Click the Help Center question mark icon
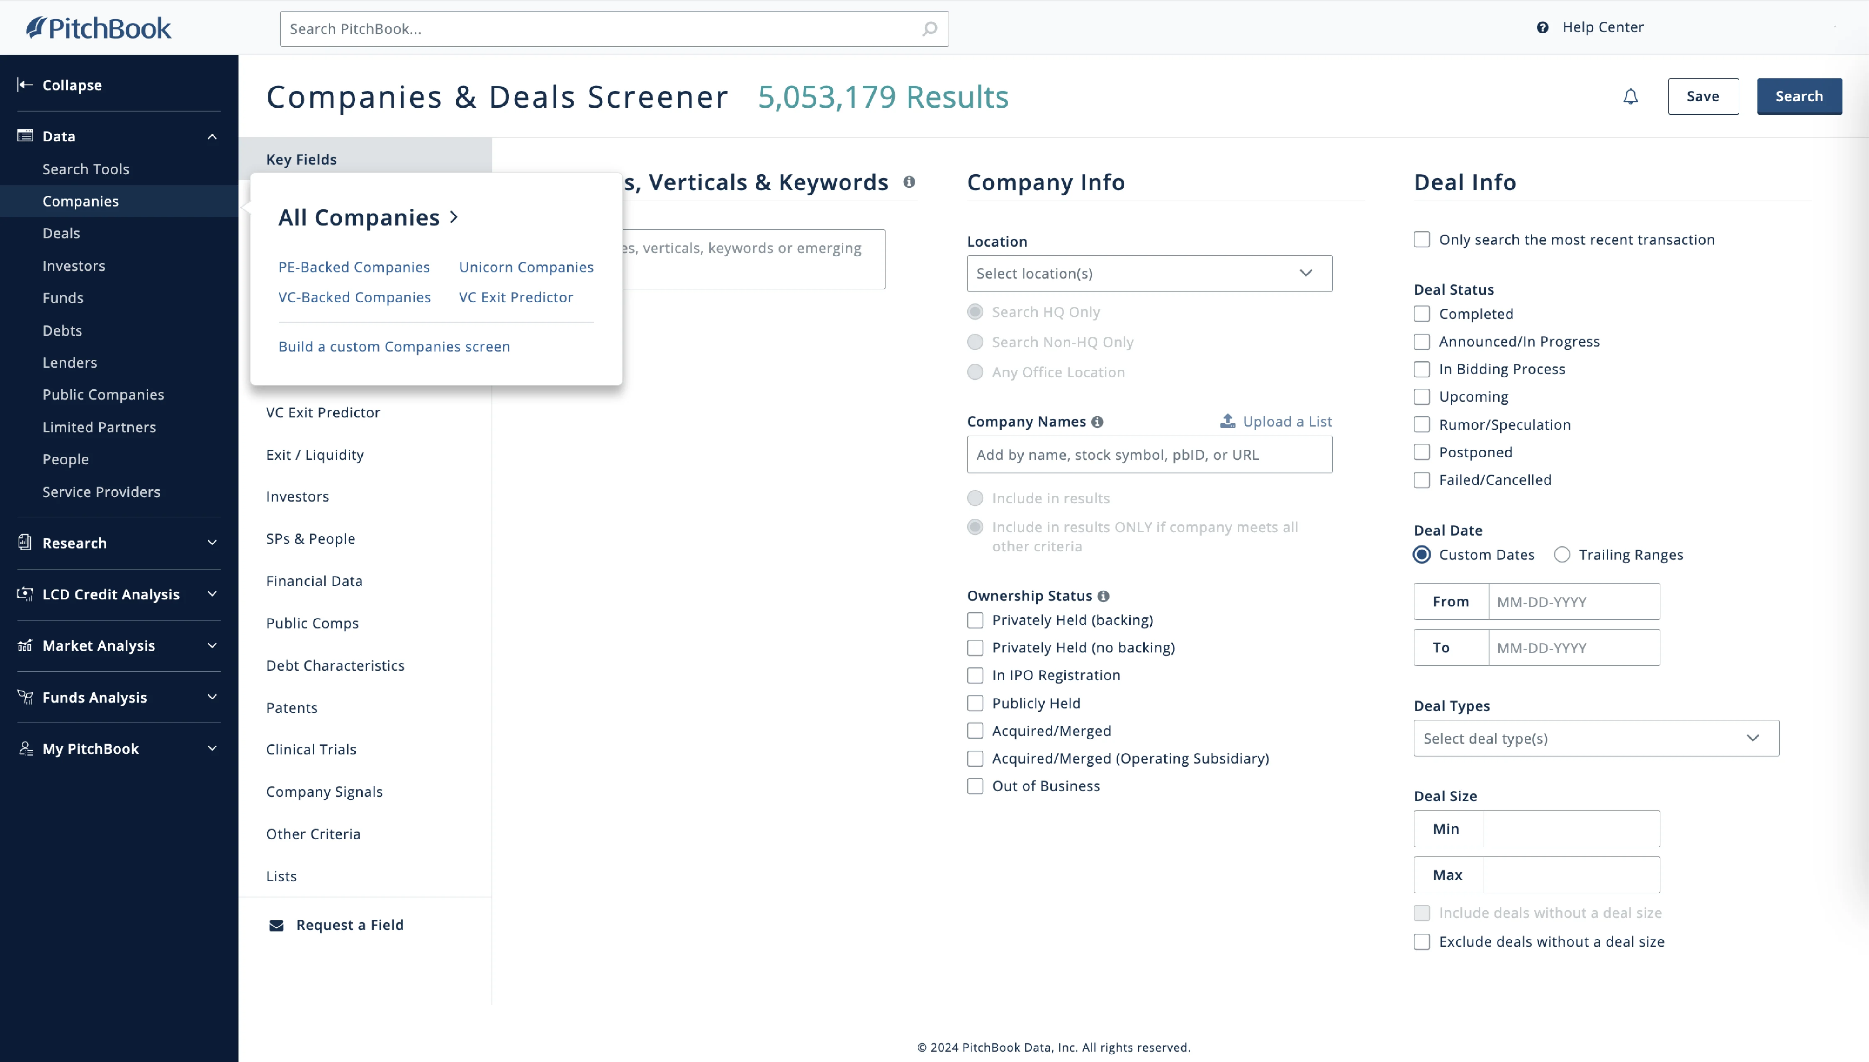Screen dimensions: 1869x1062 click(1542, 28)
